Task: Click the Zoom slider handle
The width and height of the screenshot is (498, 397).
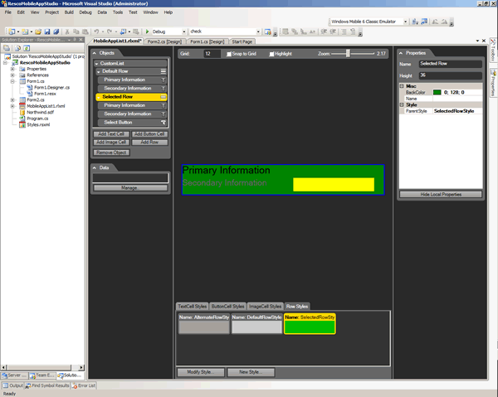Action: tap(348, 53)
